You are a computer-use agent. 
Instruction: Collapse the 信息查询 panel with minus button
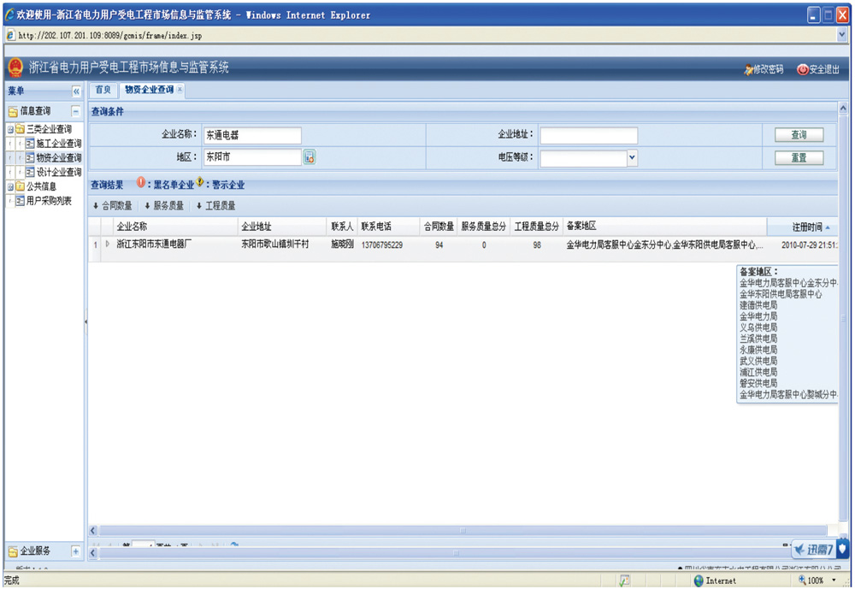tap(75, 111)
